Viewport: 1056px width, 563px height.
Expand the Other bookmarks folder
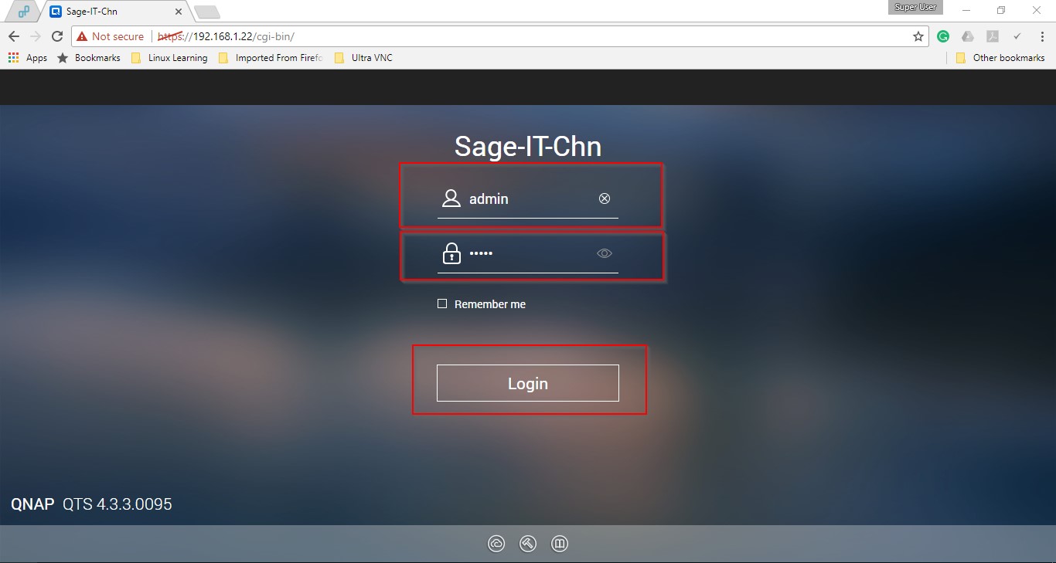1000,58
